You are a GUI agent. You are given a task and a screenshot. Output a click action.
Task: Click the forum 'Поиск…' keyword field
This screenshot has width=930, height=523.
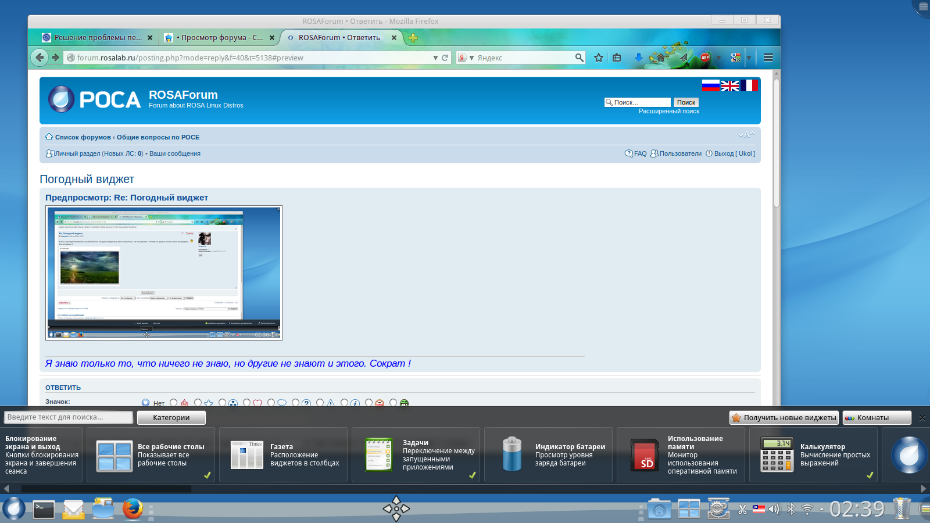pos(638,102)
